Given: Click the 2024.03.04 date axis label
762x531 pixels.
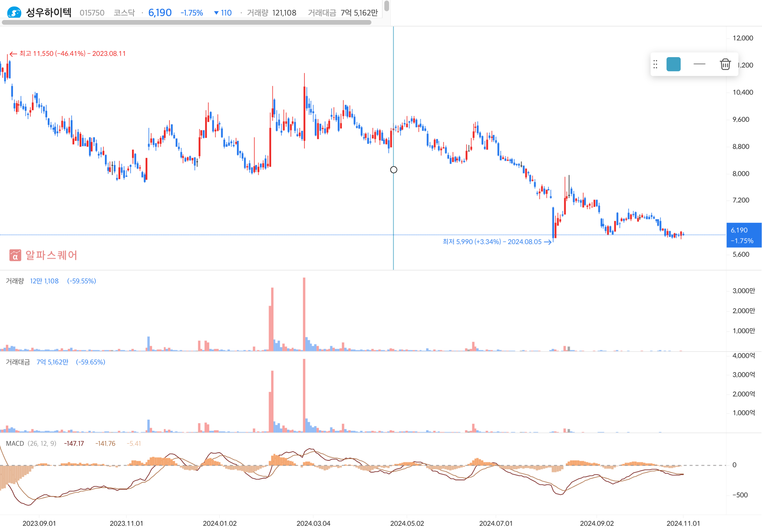Looking at the screenshot, I should [313, 523].
